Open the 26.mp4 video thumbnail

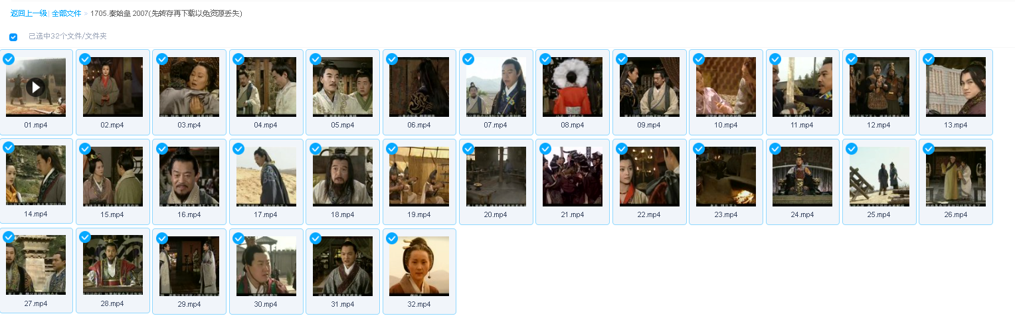[x=956, y=177]
